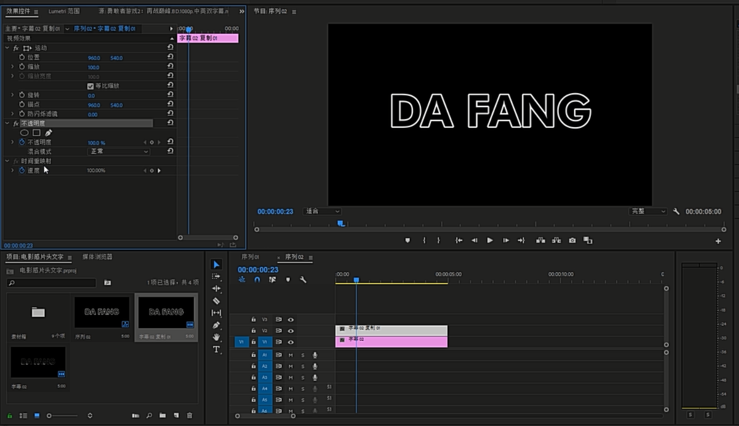Select the Type tool

click(216, 349)
